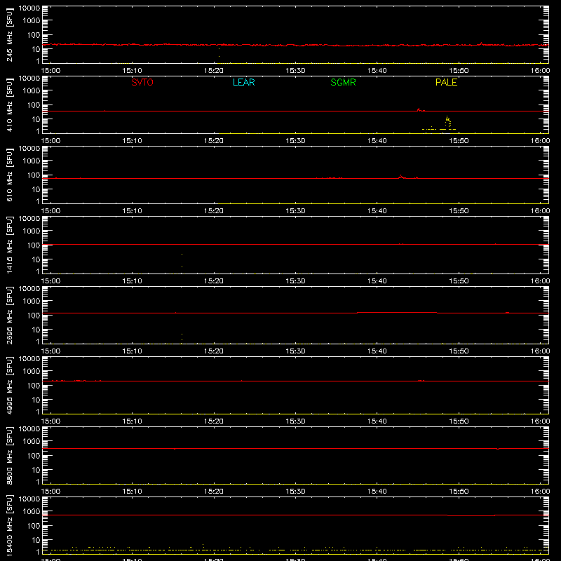Click the 15:20 time label below the 1415 MHz plot
This screenshot has height=561, width=561.
coord(214,281)
